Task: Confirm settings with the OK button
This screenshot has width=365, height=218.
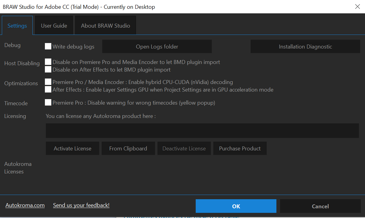Action: tap(236, 206)
